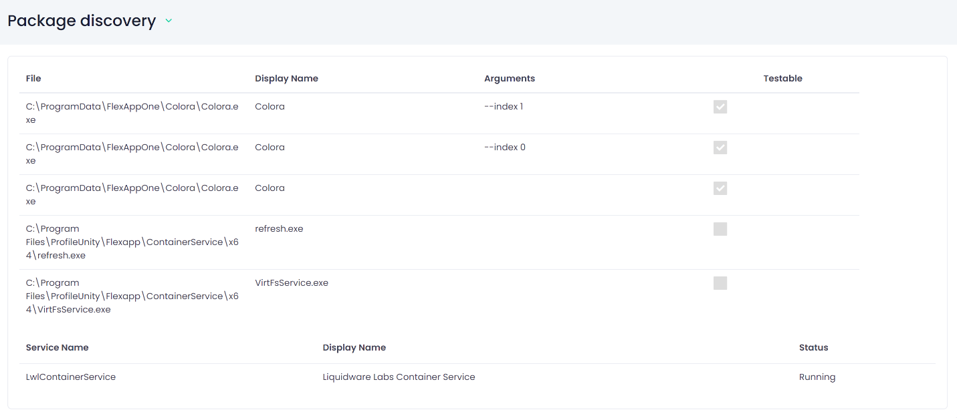Collapse the Package discovery section chevron

click(x=169, y=21)
